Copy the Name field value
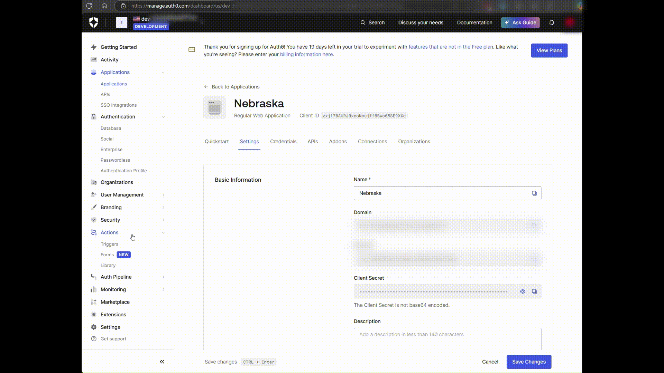This screenshot has width=664, height=373. point(534,193)
